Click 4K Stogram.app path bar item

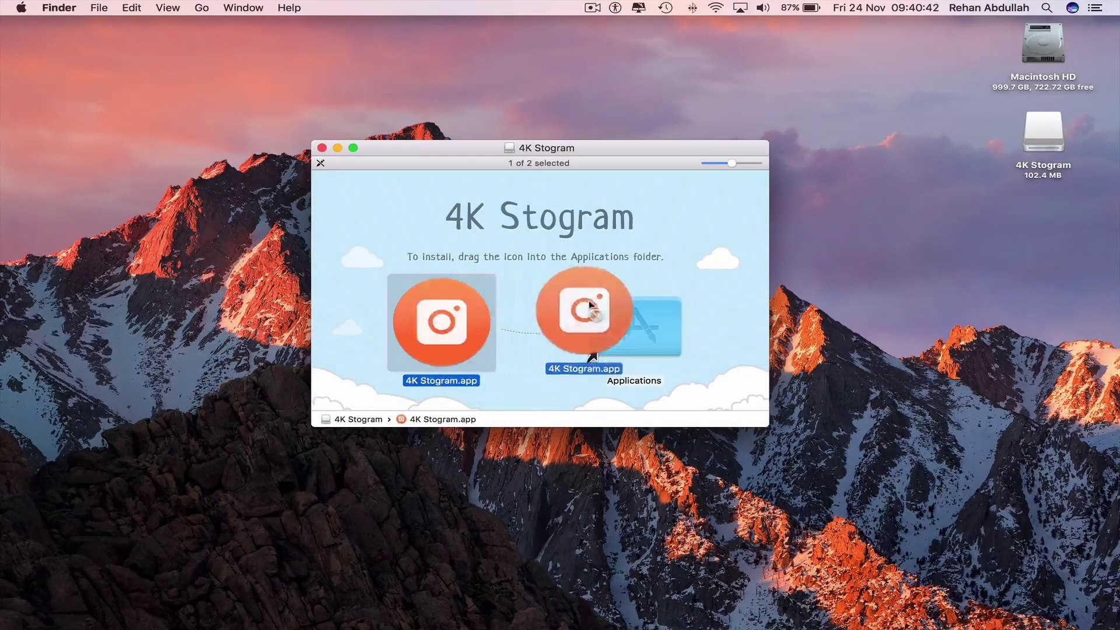pyautogui.click(x=442, y=419)
